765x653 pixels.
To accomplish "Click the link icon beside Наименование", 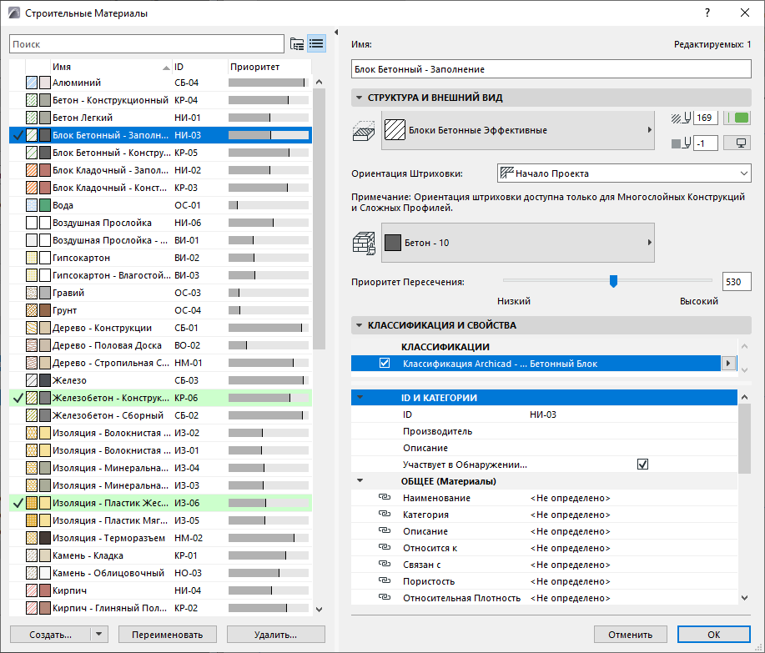I will point(385,498).
